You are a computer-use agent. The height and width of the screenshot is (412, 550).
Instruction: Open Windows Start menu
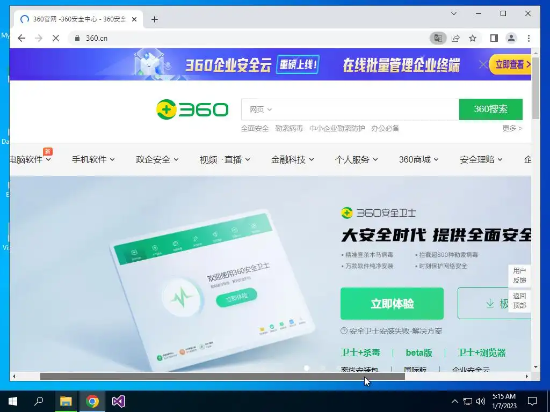[x=13, y=401]
